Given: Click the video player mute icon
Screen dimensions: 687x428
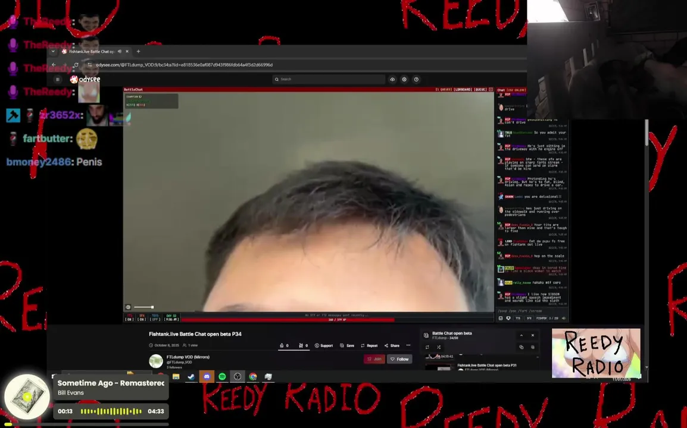Looking at the screenshot, I should (128, 307).
